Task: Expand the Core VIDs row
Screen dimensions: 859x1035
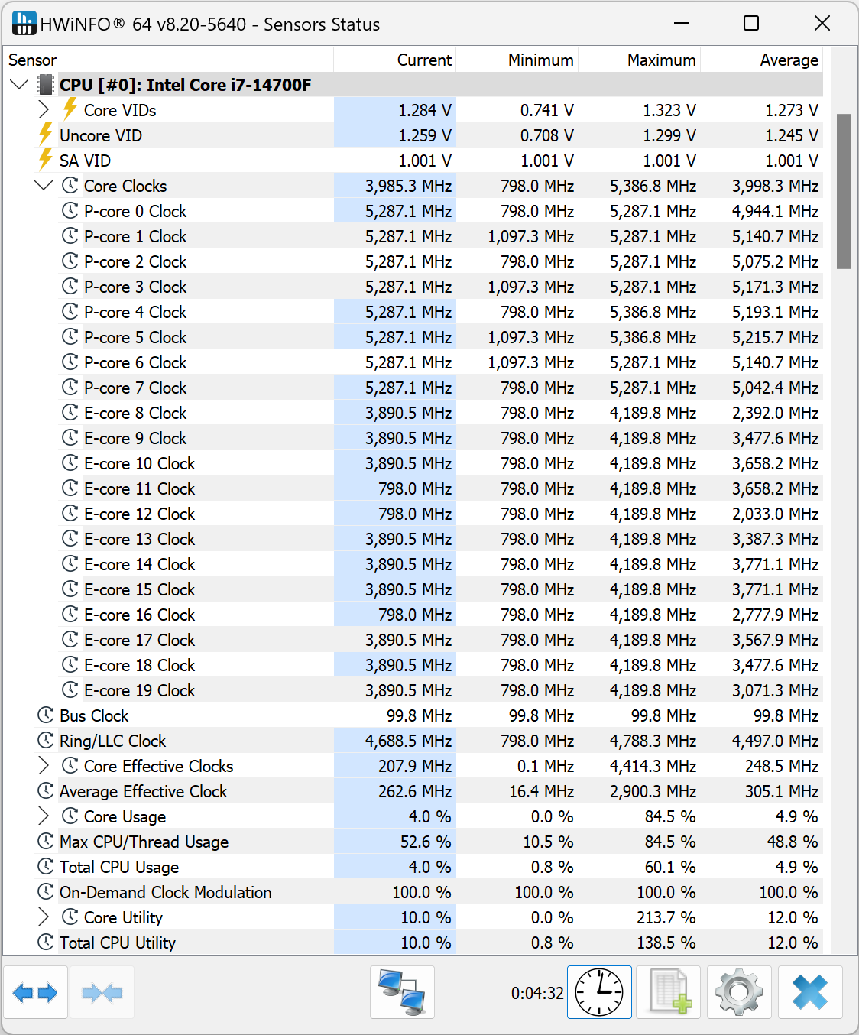Action: coord(44,110)
